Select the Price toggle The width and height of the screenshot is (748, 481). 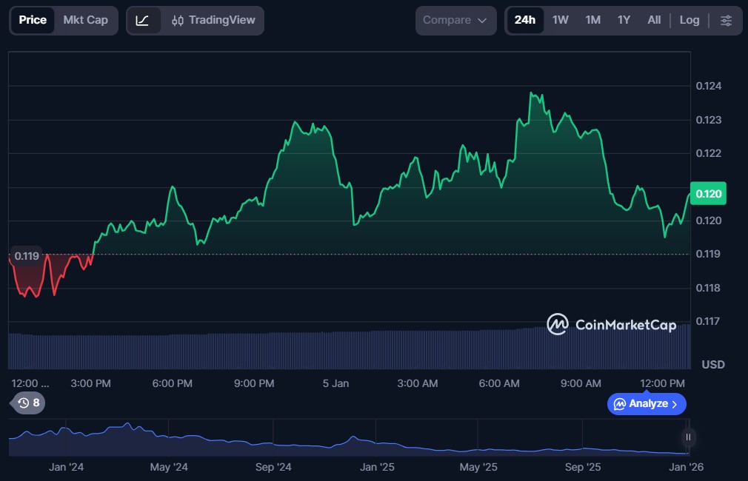[x=33, y=20]
